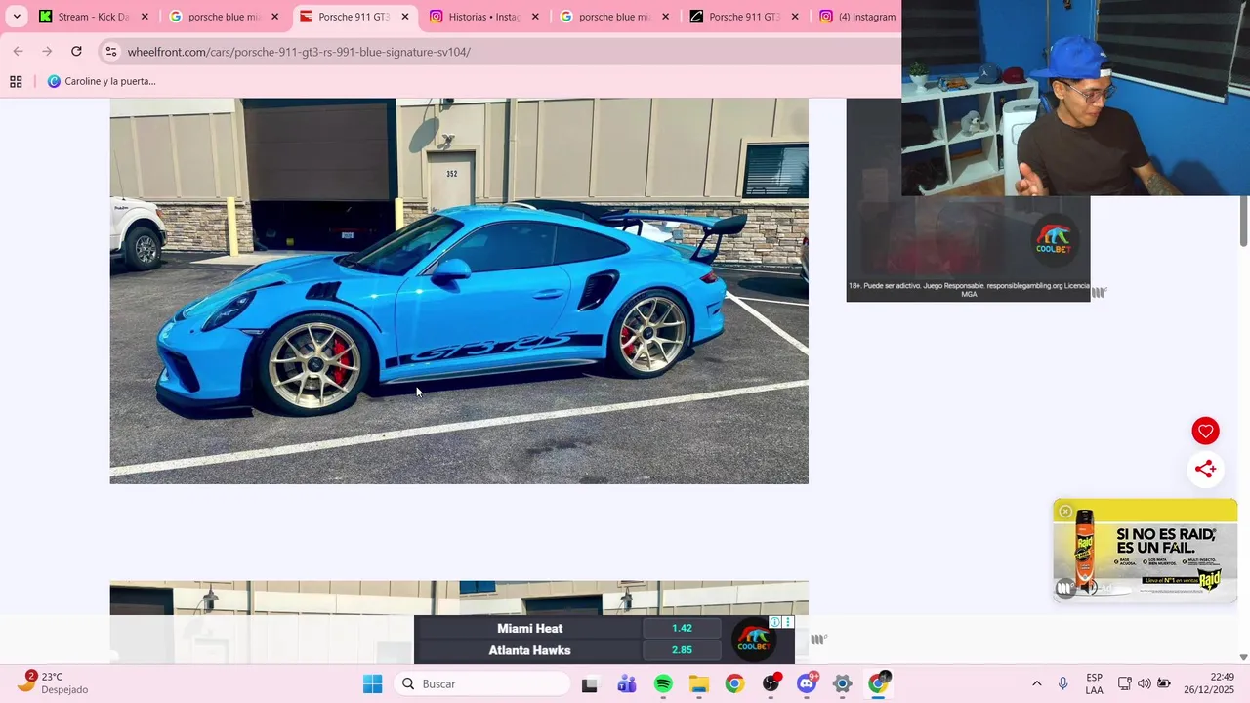Open the blue Porsche GT3 RS photo
Image resolution: width=1250 pixels, height=703 pixels.
click(459, 291)
